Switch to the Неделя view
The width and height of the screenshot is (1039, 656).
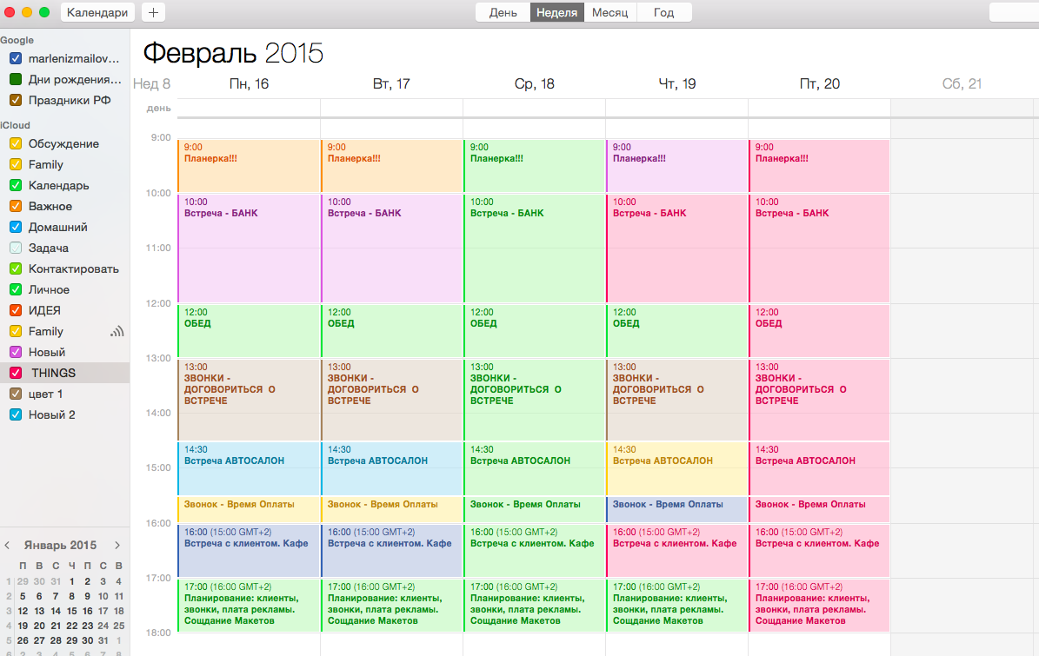coord(556,12)
